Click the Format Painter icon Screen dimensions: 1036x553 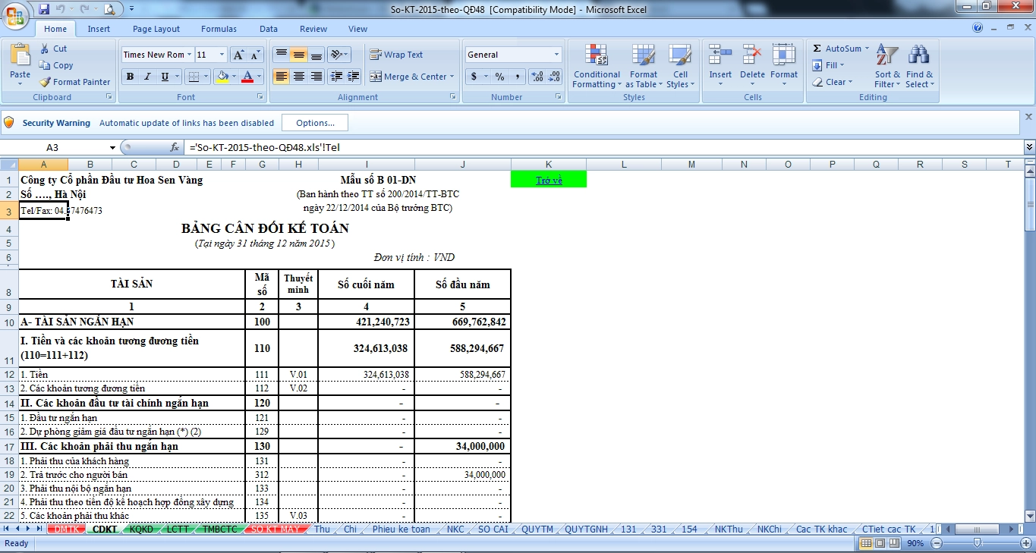pos(46,82)
